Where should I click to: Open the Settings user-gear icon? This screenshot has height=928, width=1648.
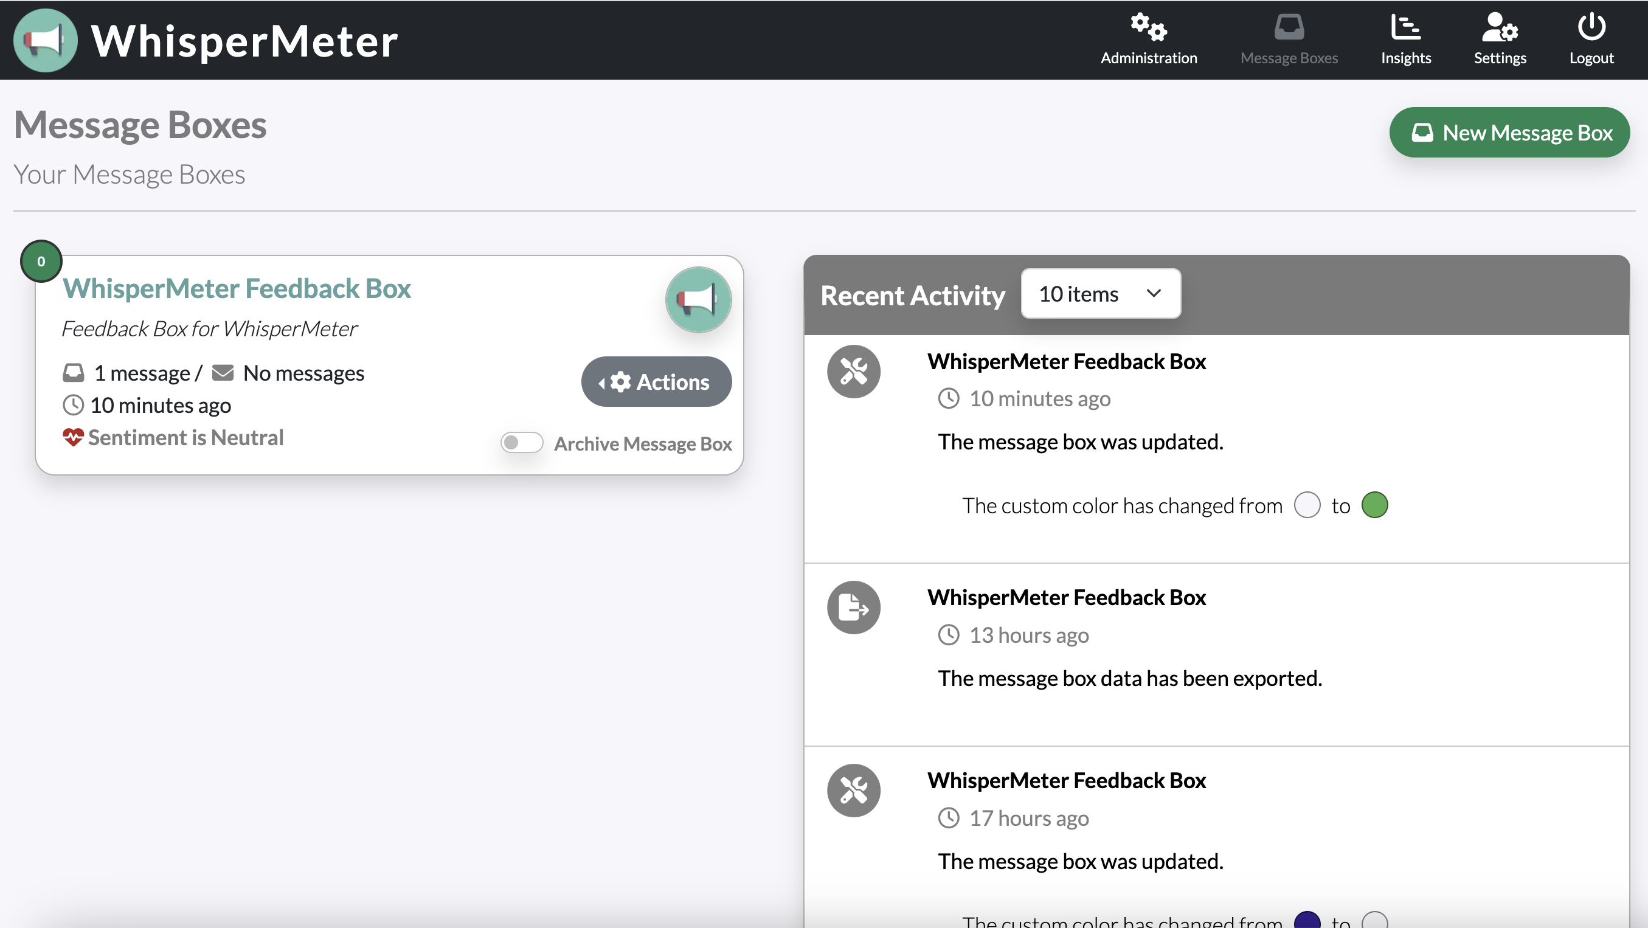tap(1500, 27)
